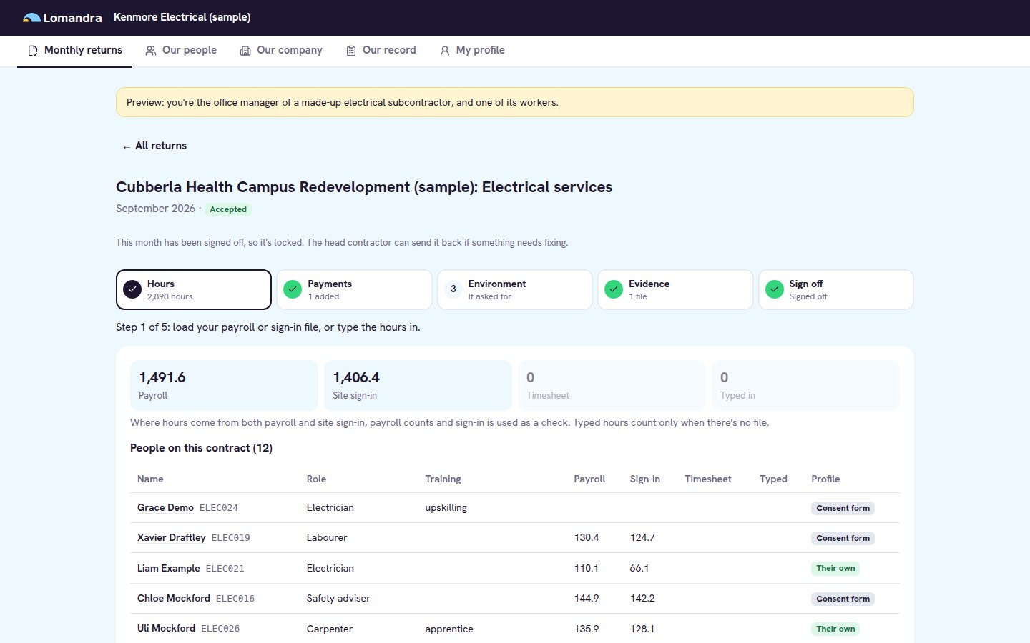
Task: Click Chloe Mockford's Consent form badge
Action: click(843, 599)
